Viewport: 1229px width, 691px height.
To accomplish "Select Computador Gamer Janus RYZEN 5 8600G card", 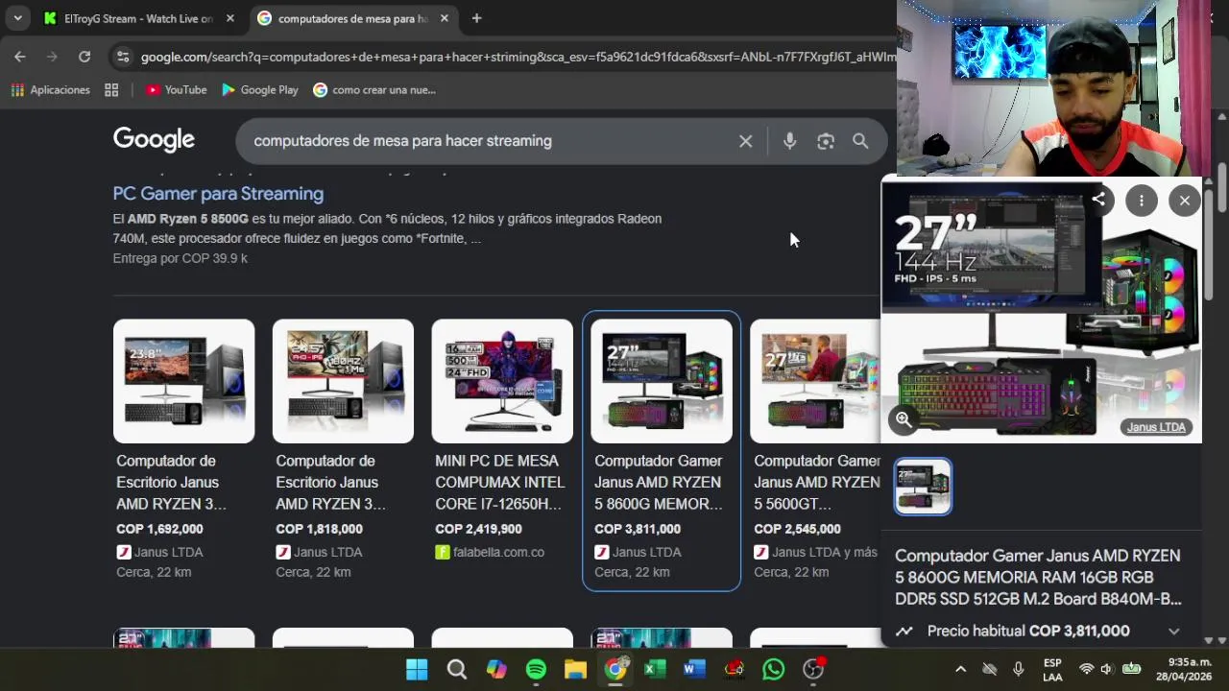I will pos(662,449).
